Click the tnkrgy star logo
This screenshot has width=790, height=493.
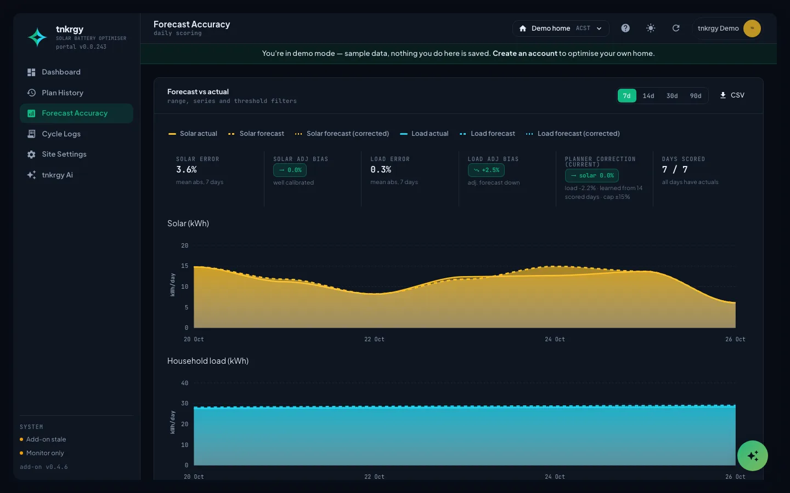(37, 37)
